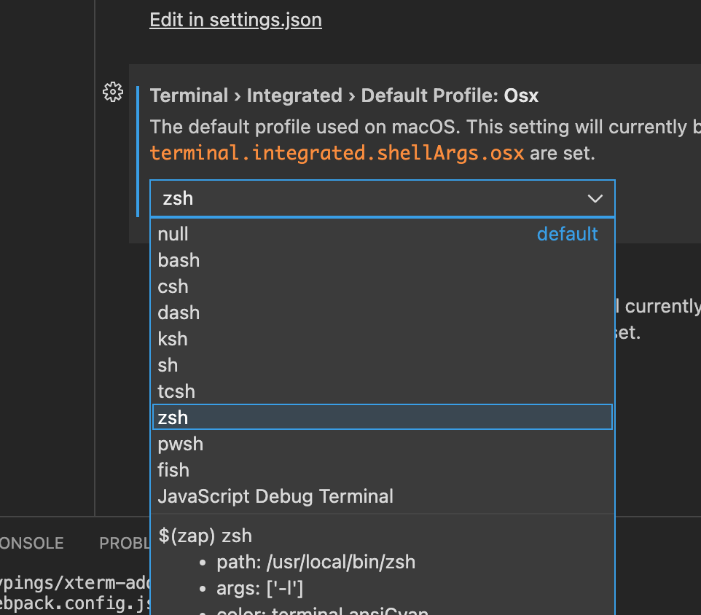Open Edit in settings.json
The width and height of the screenshot is (701, 615).
click(235, 20)
